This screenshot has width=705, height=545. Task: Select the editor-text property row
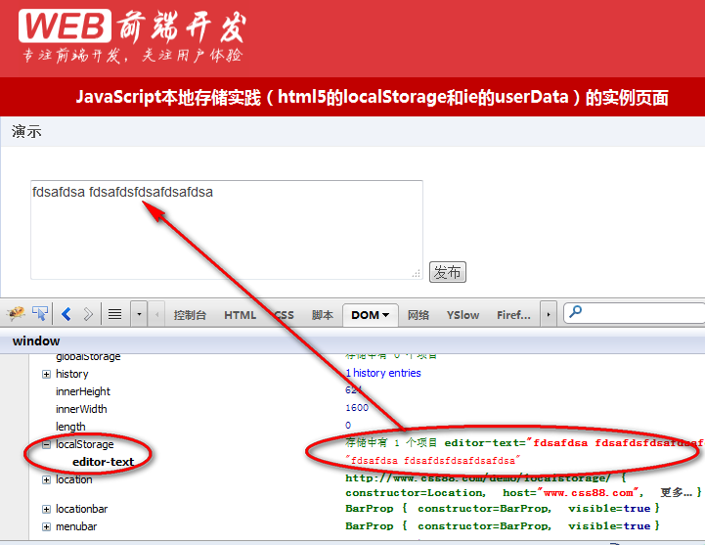[x=103, y=462]
